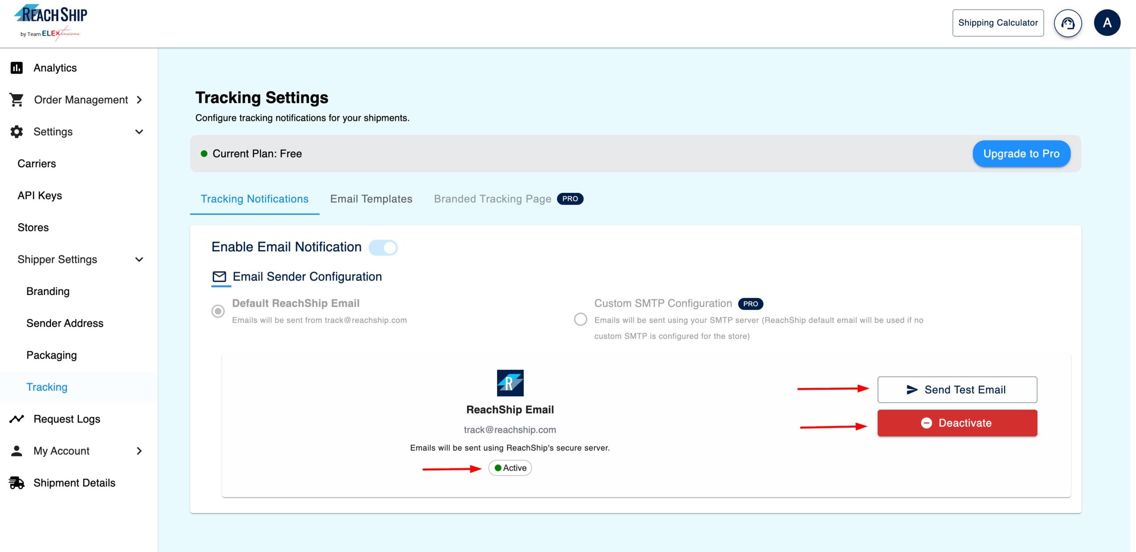Click the paper plane icon on Send Test Email
The image size is (1136, 552).
coord(912,390)
